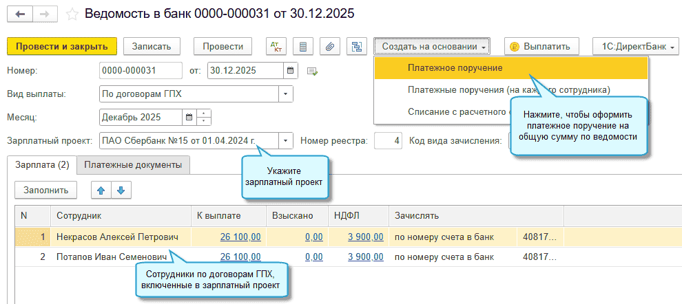
Task: Move row down with arrow icon
Action: click(119, 191)
